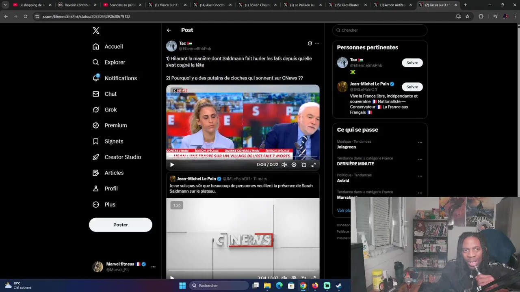Open the Windows Start menu
The image size is (520, 292).
point(182,286)
